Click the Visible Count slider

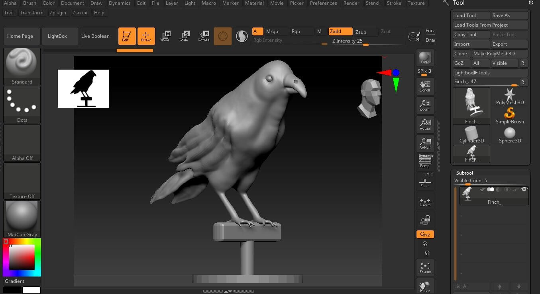pyautogui.click(x=491, y=181)
